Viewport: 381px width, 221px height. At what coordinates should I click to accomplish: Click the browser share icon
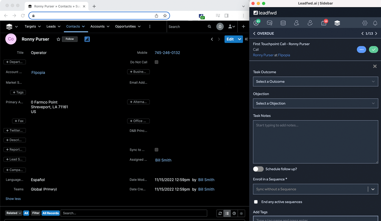pos(156,16)
